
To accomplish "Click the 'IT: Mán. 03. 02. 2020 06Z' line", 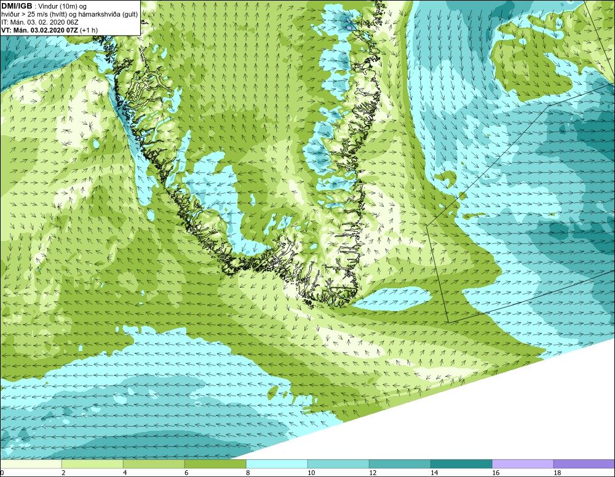I will tap(39, 22).
